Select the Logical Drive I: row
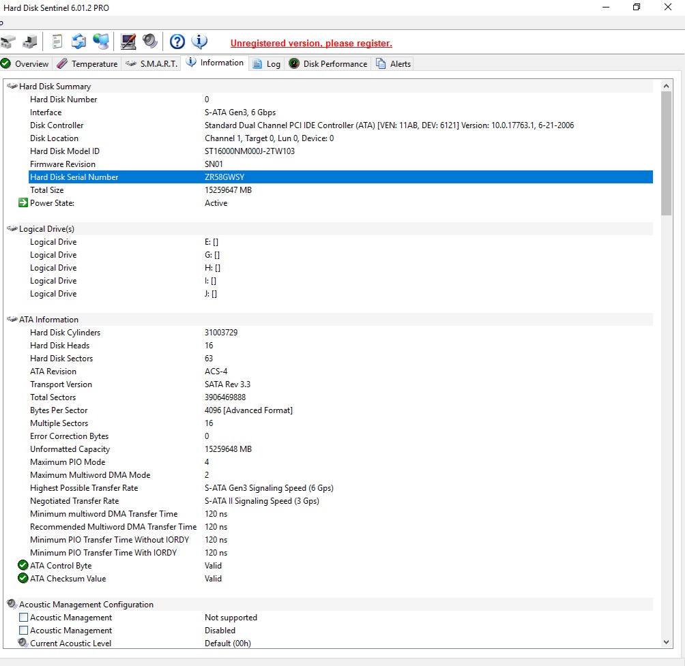 pos(340,281)
